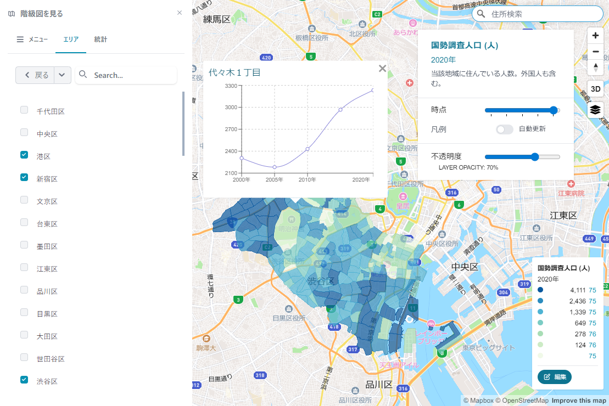The image size is (609, 406).
Task: Check the 世田谷区 checkbox
Action: click(x=24, y=357)
